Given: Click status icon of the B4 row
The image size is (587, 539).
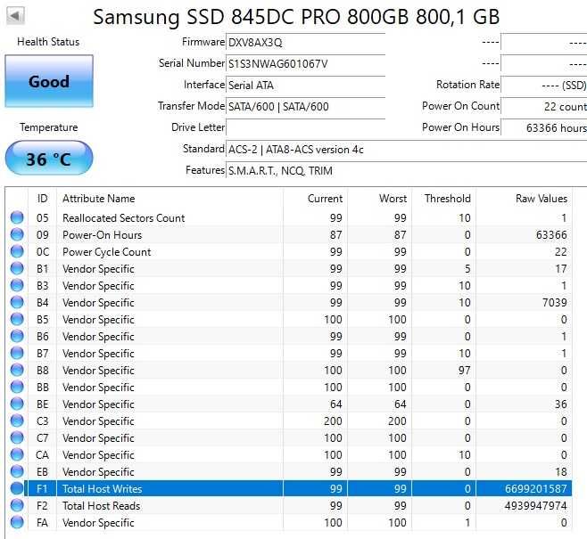Looking at the screenshot, I should click(x=17, y=302).
